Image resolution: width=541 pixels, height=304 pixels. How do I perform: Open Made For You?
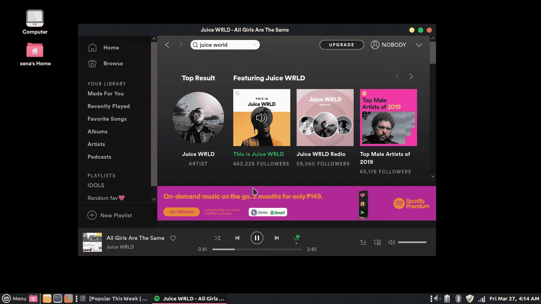pos(106,93)
